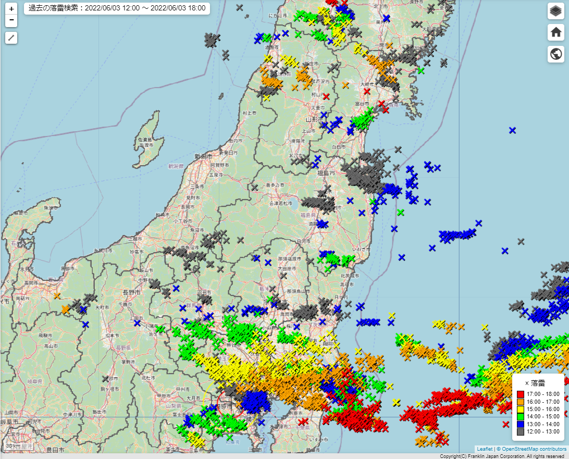Image resolution: width=569 pixels, height=459 pixels.
Task: Click the 佐渡島 island label
Action: 145,140
